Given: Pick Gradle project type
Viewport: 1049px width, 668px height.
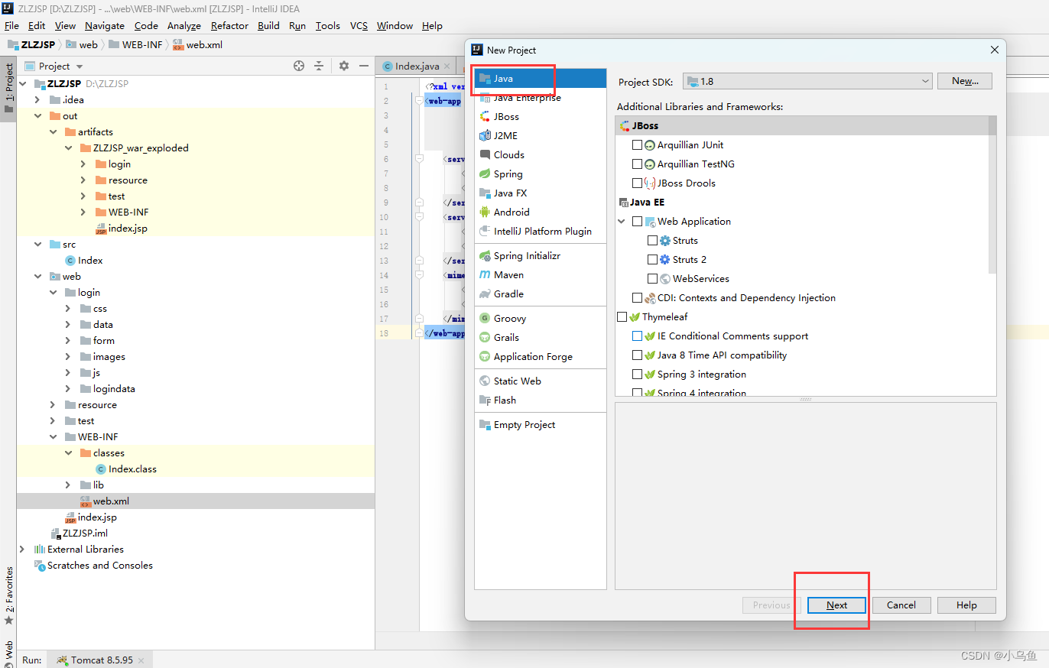Looking at the screenshot, I should tap(540, 294).
